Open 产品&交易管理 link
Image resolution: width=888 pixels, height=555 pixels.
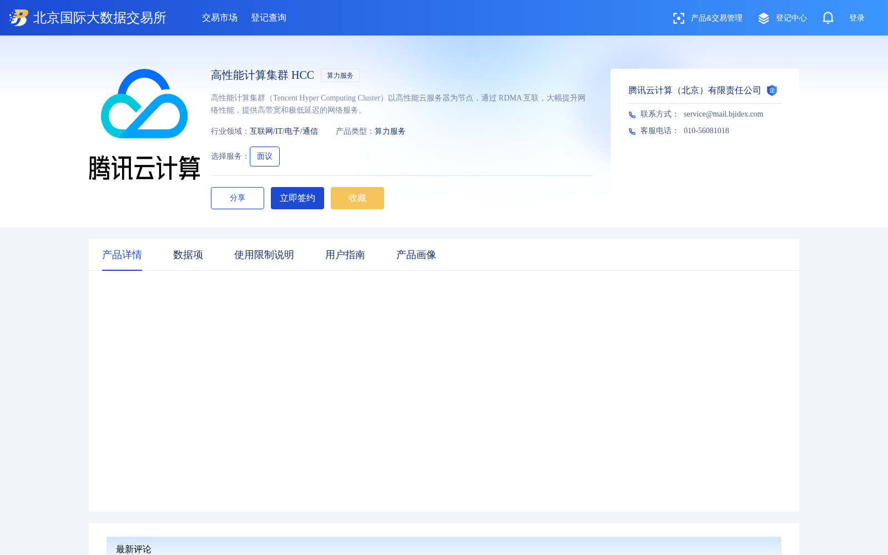[x=717, y=18]
